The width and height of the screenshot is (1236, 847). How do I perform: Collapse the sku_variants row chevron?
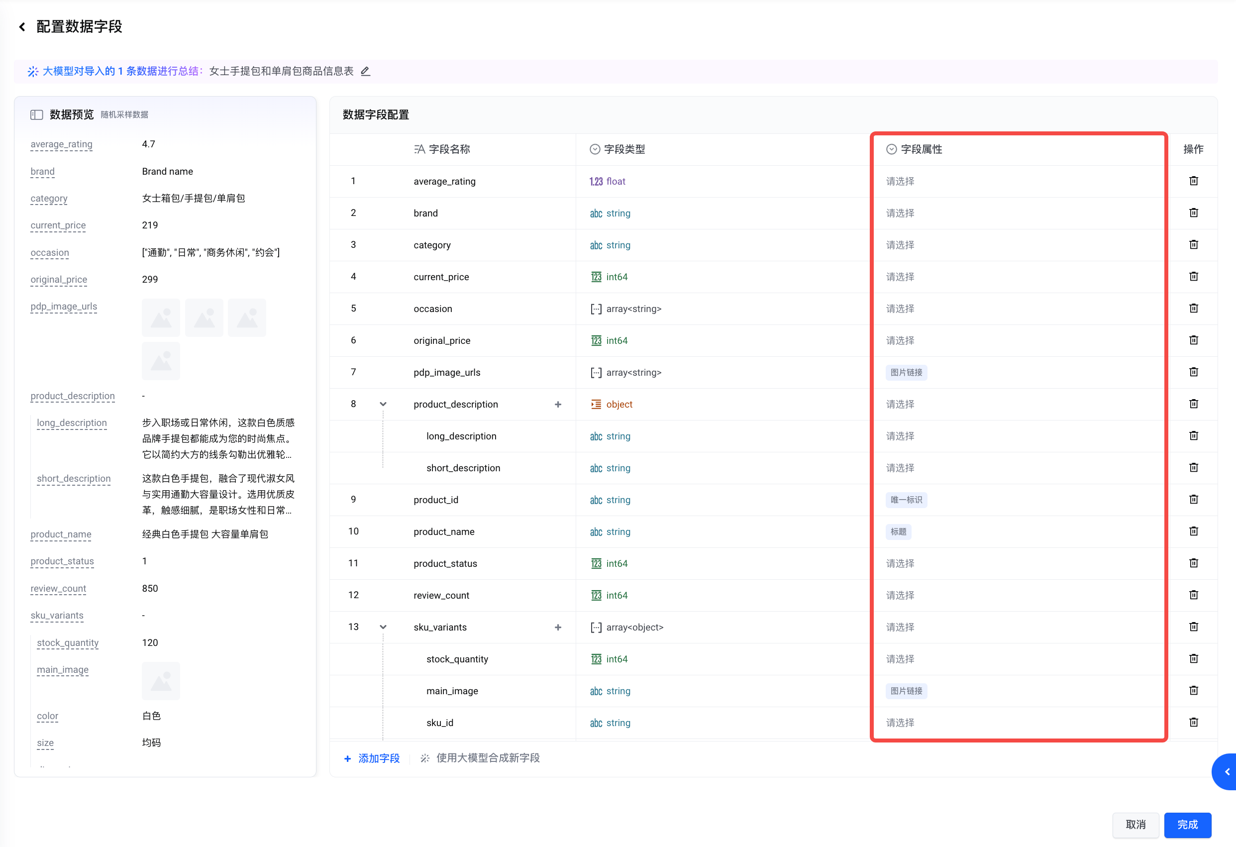click(x=383, y=627)
